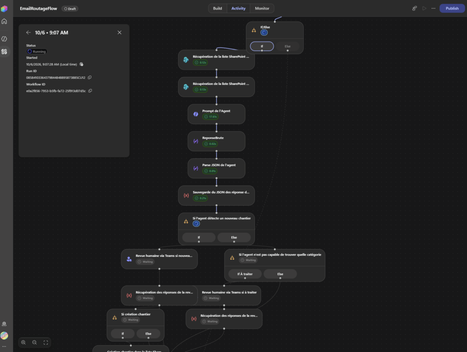467x352 pixels.
Task: Click the Si l'agent n'est pas capable node title
Action: (x=280, y=254)
